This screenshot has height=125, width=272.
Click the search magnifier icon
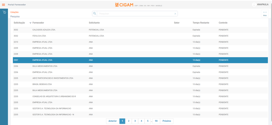94,13
